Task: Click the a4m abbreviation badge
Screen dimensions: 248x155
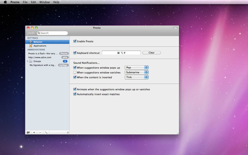Action: point(65,57)
